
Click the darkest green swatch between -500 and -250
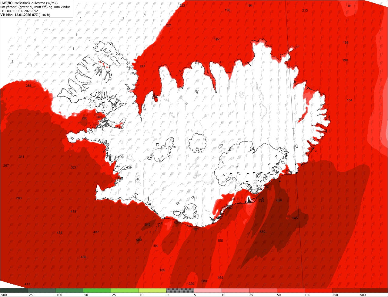click(14, 290)
